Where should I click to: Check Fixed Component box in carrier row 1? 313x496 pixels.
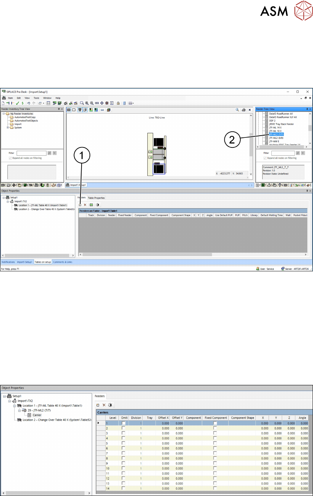(x=215, y=423)
